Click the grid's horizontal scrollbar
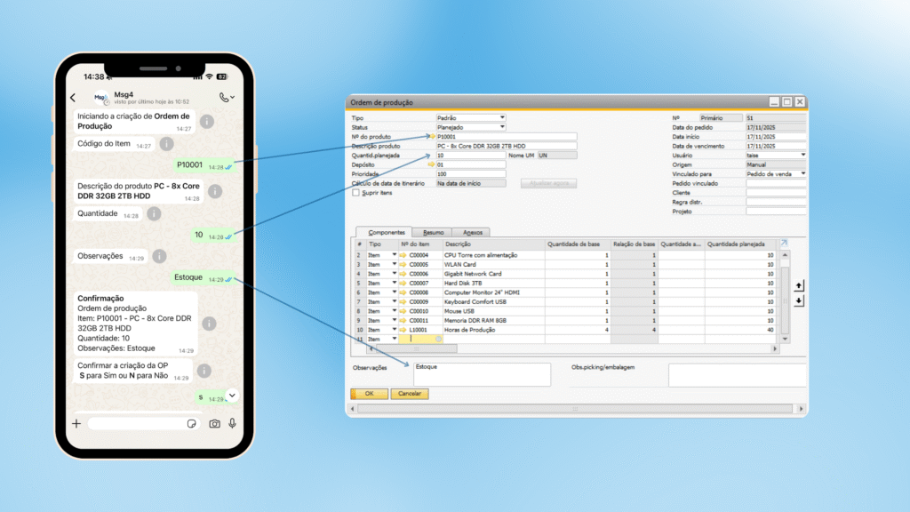Image resolution: width=910 pixels, height=512 pixels. (569, 349)
